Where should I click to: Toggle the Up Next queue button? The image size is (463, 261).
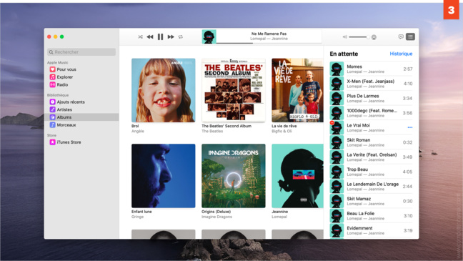click(x=410, y=36)
